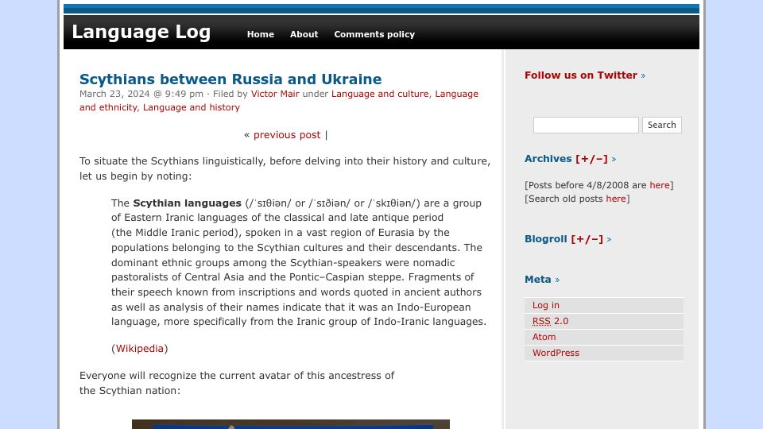The height and width of the screenshot is (429, 763).
Task: Open Search old posts 'here' link
Action: (615, 199)
